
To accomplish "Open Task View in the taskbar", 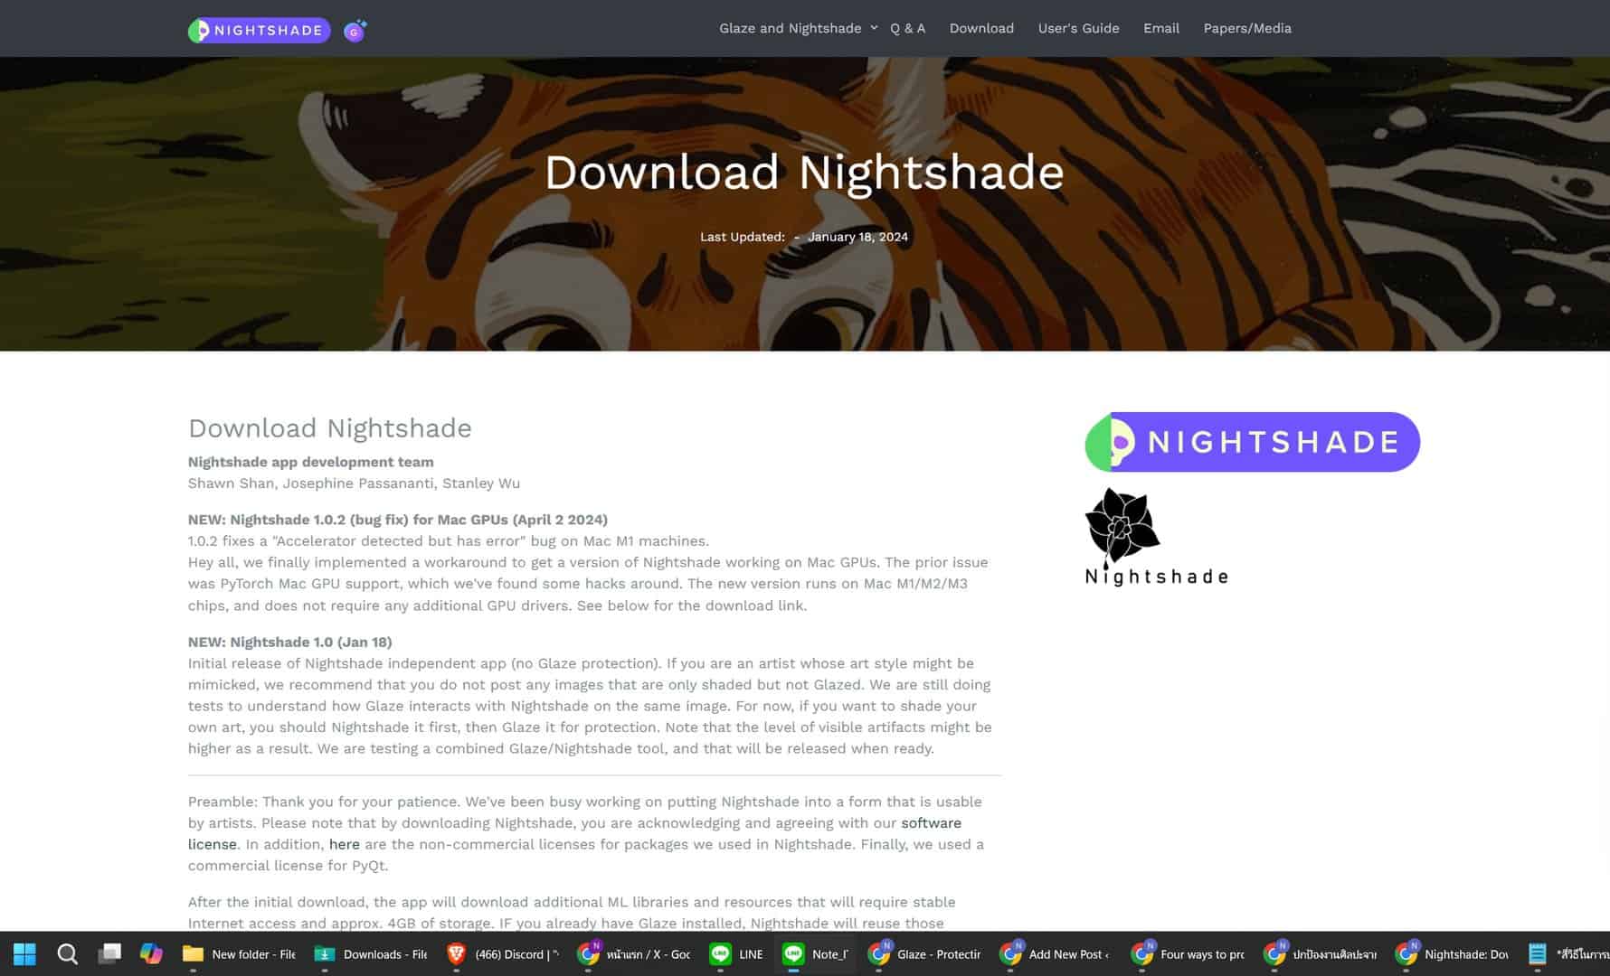I will [x=109, y=953].
